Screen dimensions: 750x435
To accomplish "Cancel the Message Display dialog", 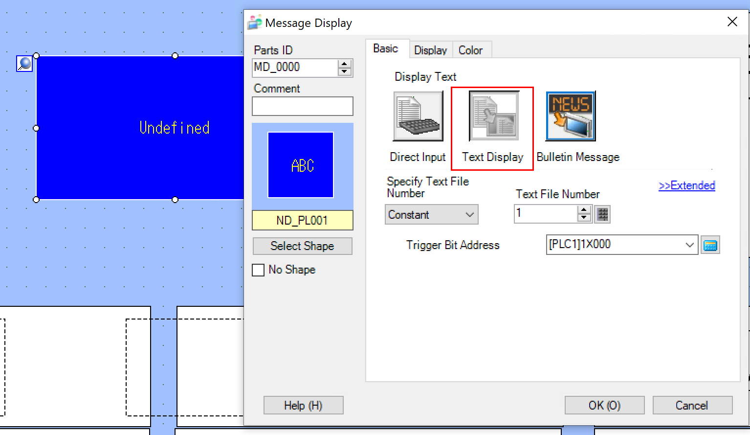I will click(x=692, y=405).
